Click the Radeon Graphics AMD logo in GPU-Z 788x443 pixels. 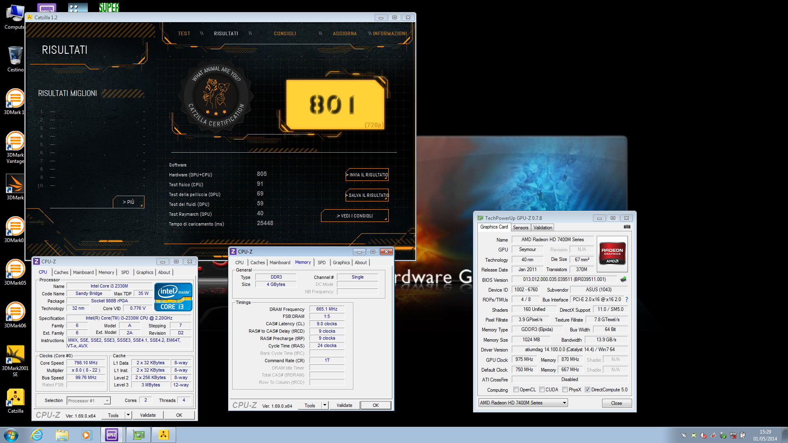612,254
